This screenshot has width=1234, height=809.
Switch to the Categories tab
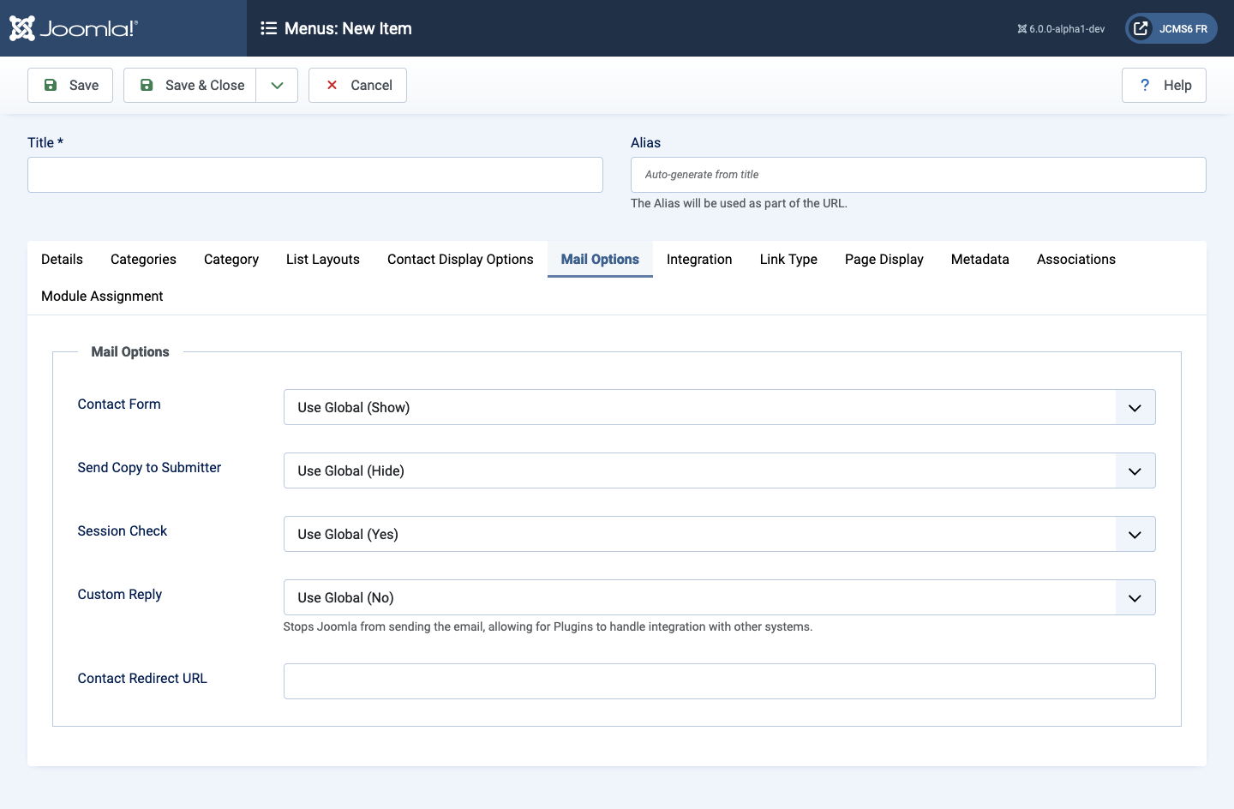[143, 259]
